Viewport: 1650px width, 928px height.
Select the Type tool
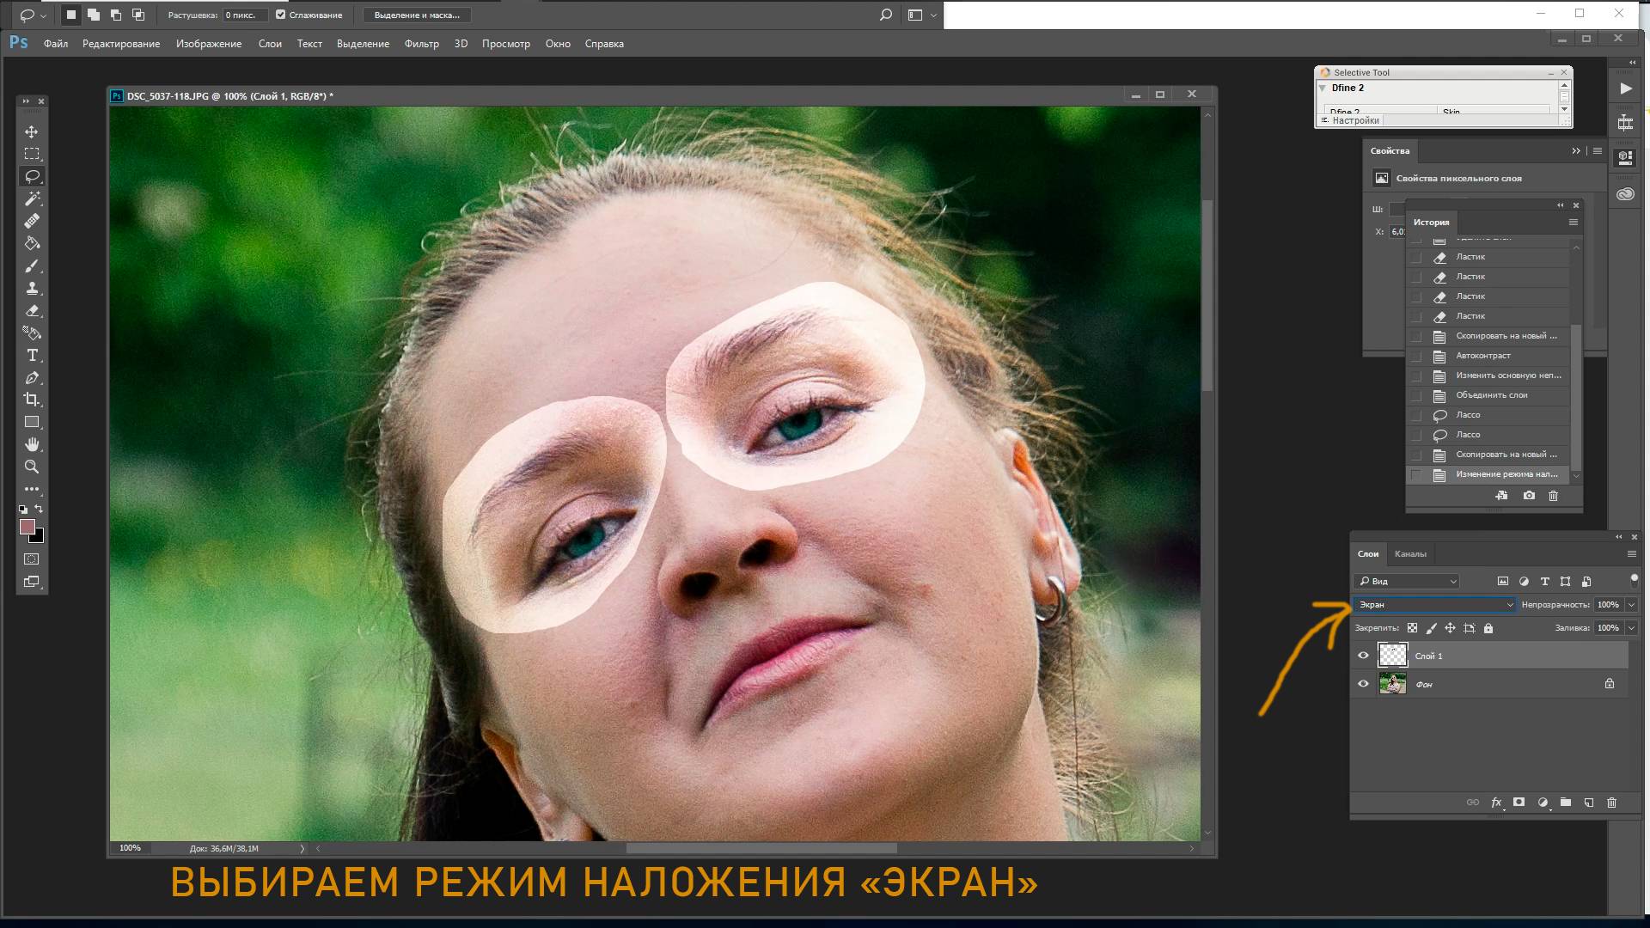coord(33,355)
